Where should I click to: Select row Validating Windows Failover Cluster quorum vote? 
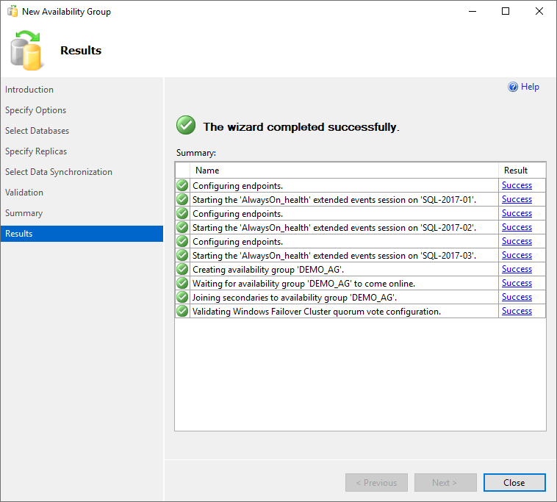(361, 311)
